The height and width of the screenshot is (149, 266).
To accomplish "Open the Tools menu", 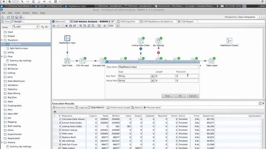I will click(34, 13).
